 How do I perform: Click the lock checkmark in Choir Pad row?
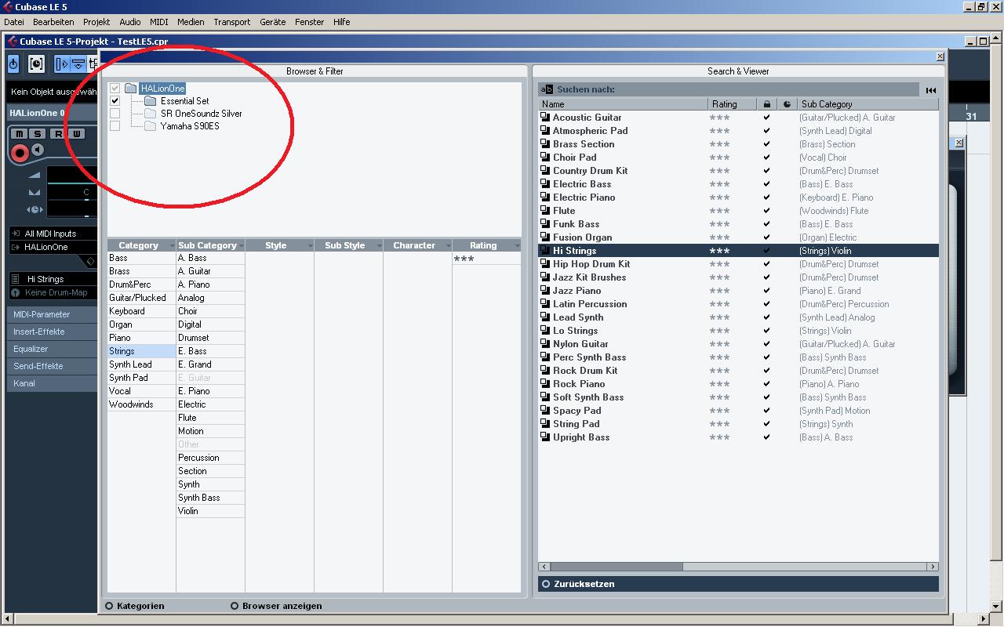click(766, 158)
